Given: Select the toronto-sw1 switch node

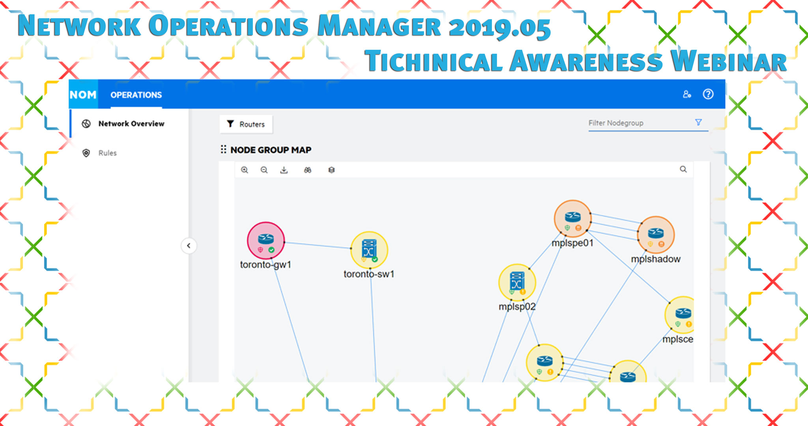Looking at the screenshot, I should point(369,250).
